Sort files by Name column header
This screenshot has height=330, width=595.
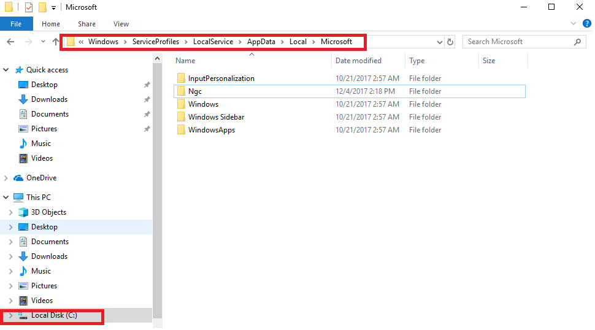point(185,61)
